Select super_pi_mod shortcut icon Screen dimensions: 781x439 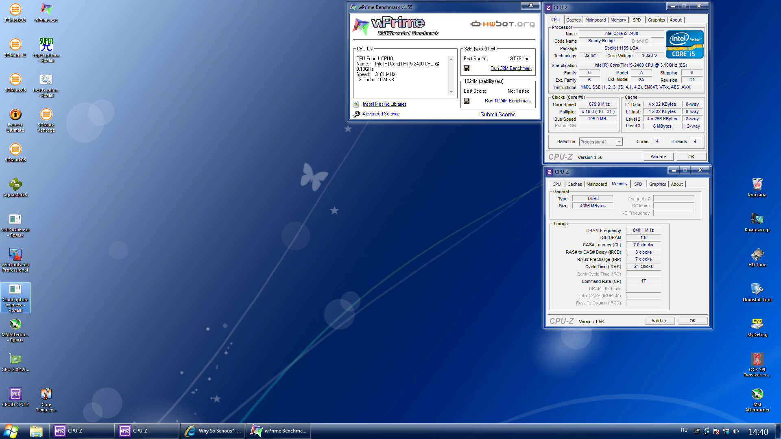[46, 50]
